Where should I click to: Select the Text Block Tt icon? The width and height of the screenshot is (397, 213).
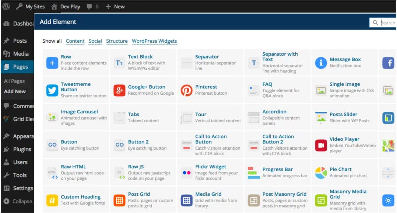119,63
